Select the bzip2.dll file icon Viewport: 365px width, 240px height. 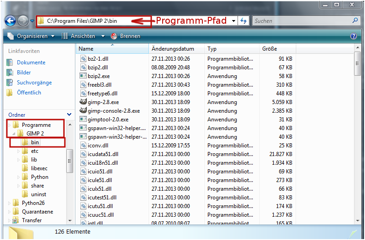click(83, 67)
